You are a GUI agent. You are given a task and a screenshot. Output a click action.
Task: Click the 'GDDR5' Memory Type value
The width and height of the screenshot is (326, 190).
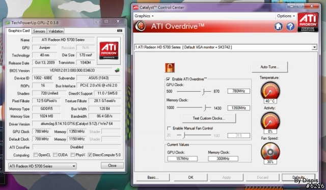point(46,108)
